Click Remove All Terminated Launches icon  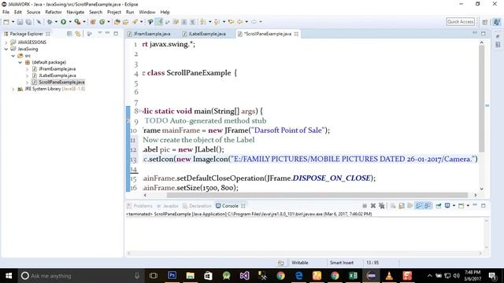coord(381,206)
